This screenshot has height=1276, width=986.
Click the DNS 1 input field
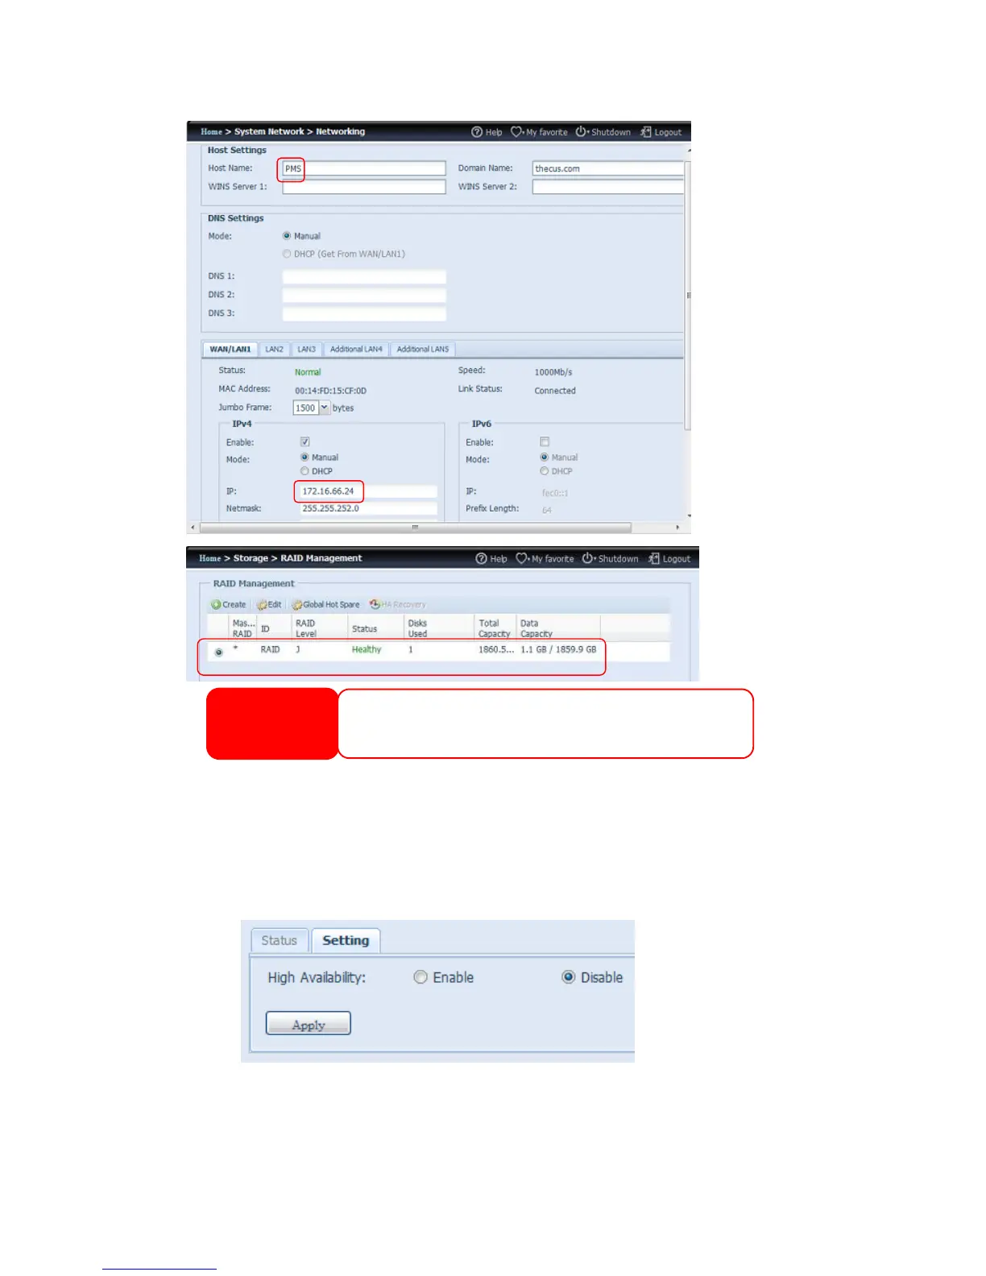(364, 276)
